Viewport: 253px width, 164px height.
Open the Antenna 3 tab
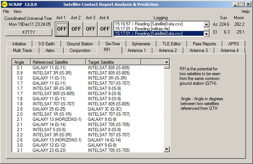198,50
